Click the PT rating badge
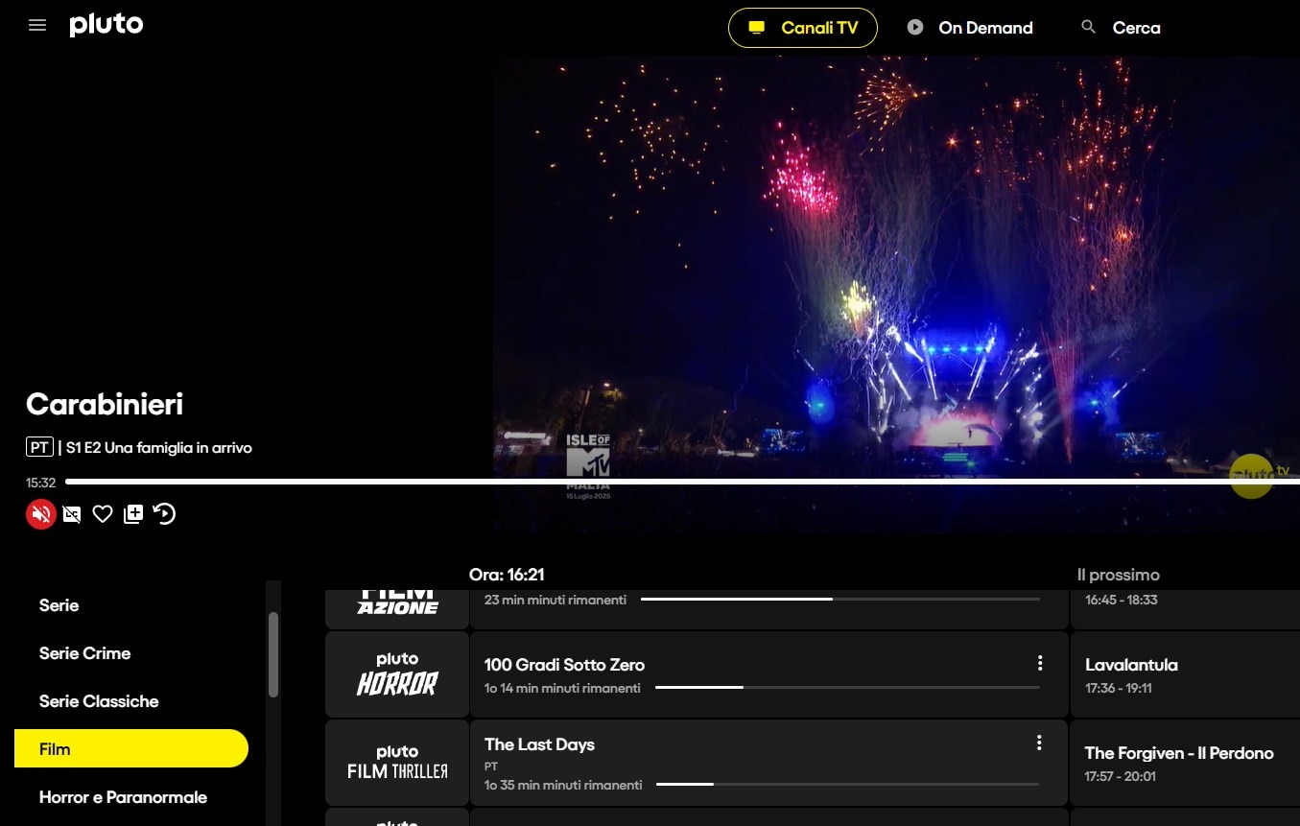1300x826 pixels. (x=39, y=447)
